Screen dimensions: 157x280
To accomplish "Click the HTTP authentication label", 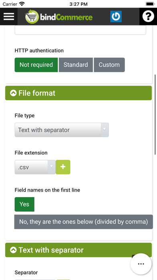I will (x=39, y=51).
